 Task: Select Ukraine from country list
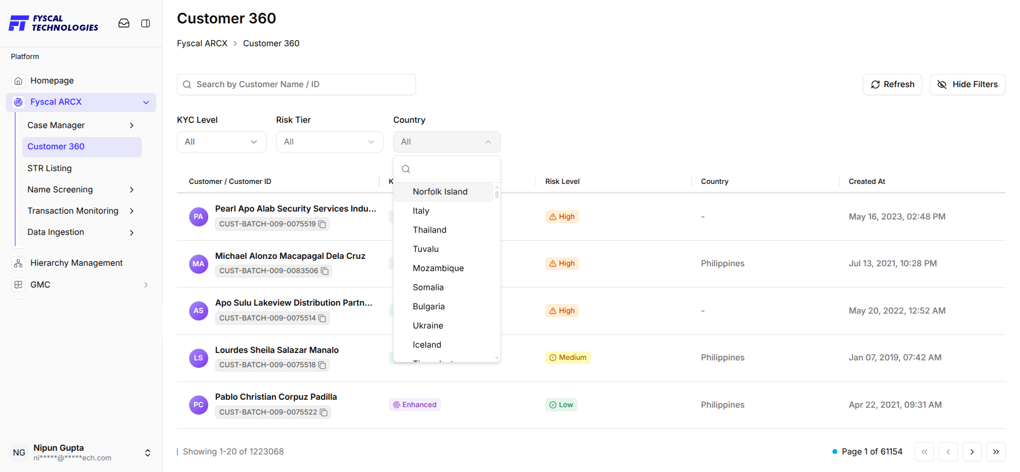click(x=444, y=326)
